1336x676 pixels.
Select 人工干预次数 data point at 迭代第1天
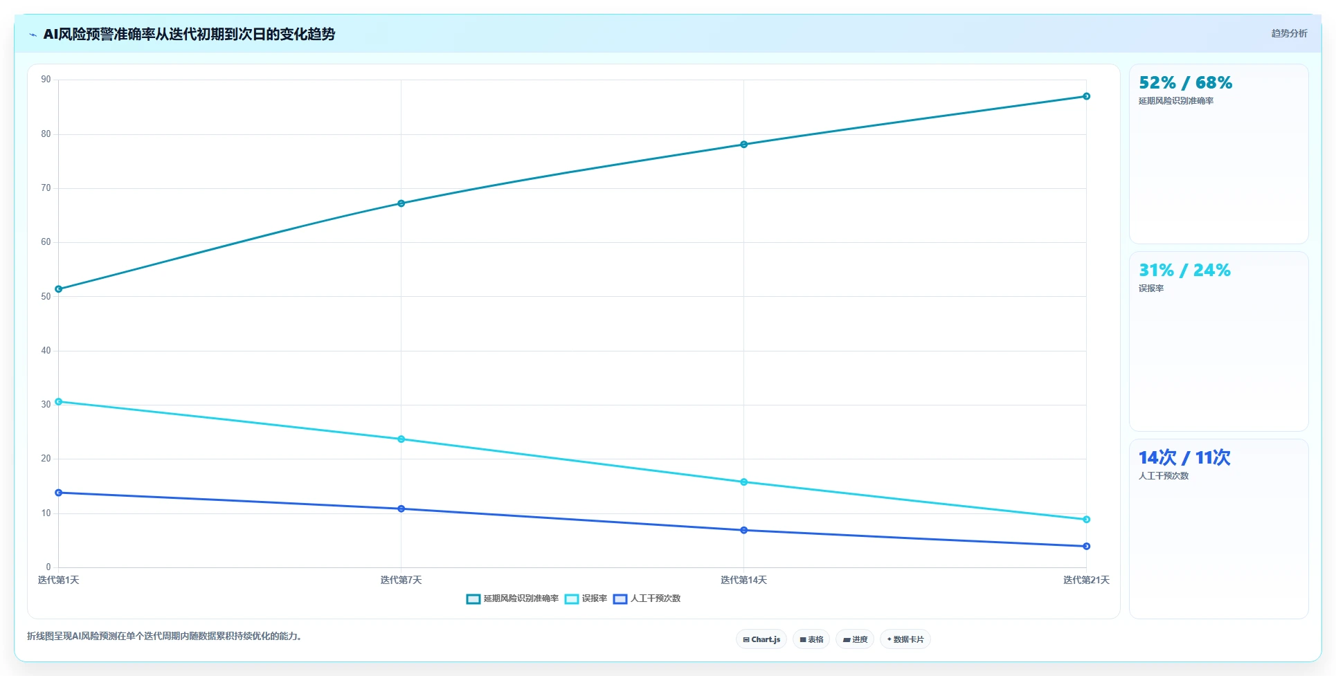[x=59, y=493]
